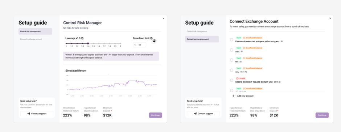This screenshot has height=132, width=341.
Task: Open Control risk management step in the Control Risk Manager window
Action: pos(35,31)
